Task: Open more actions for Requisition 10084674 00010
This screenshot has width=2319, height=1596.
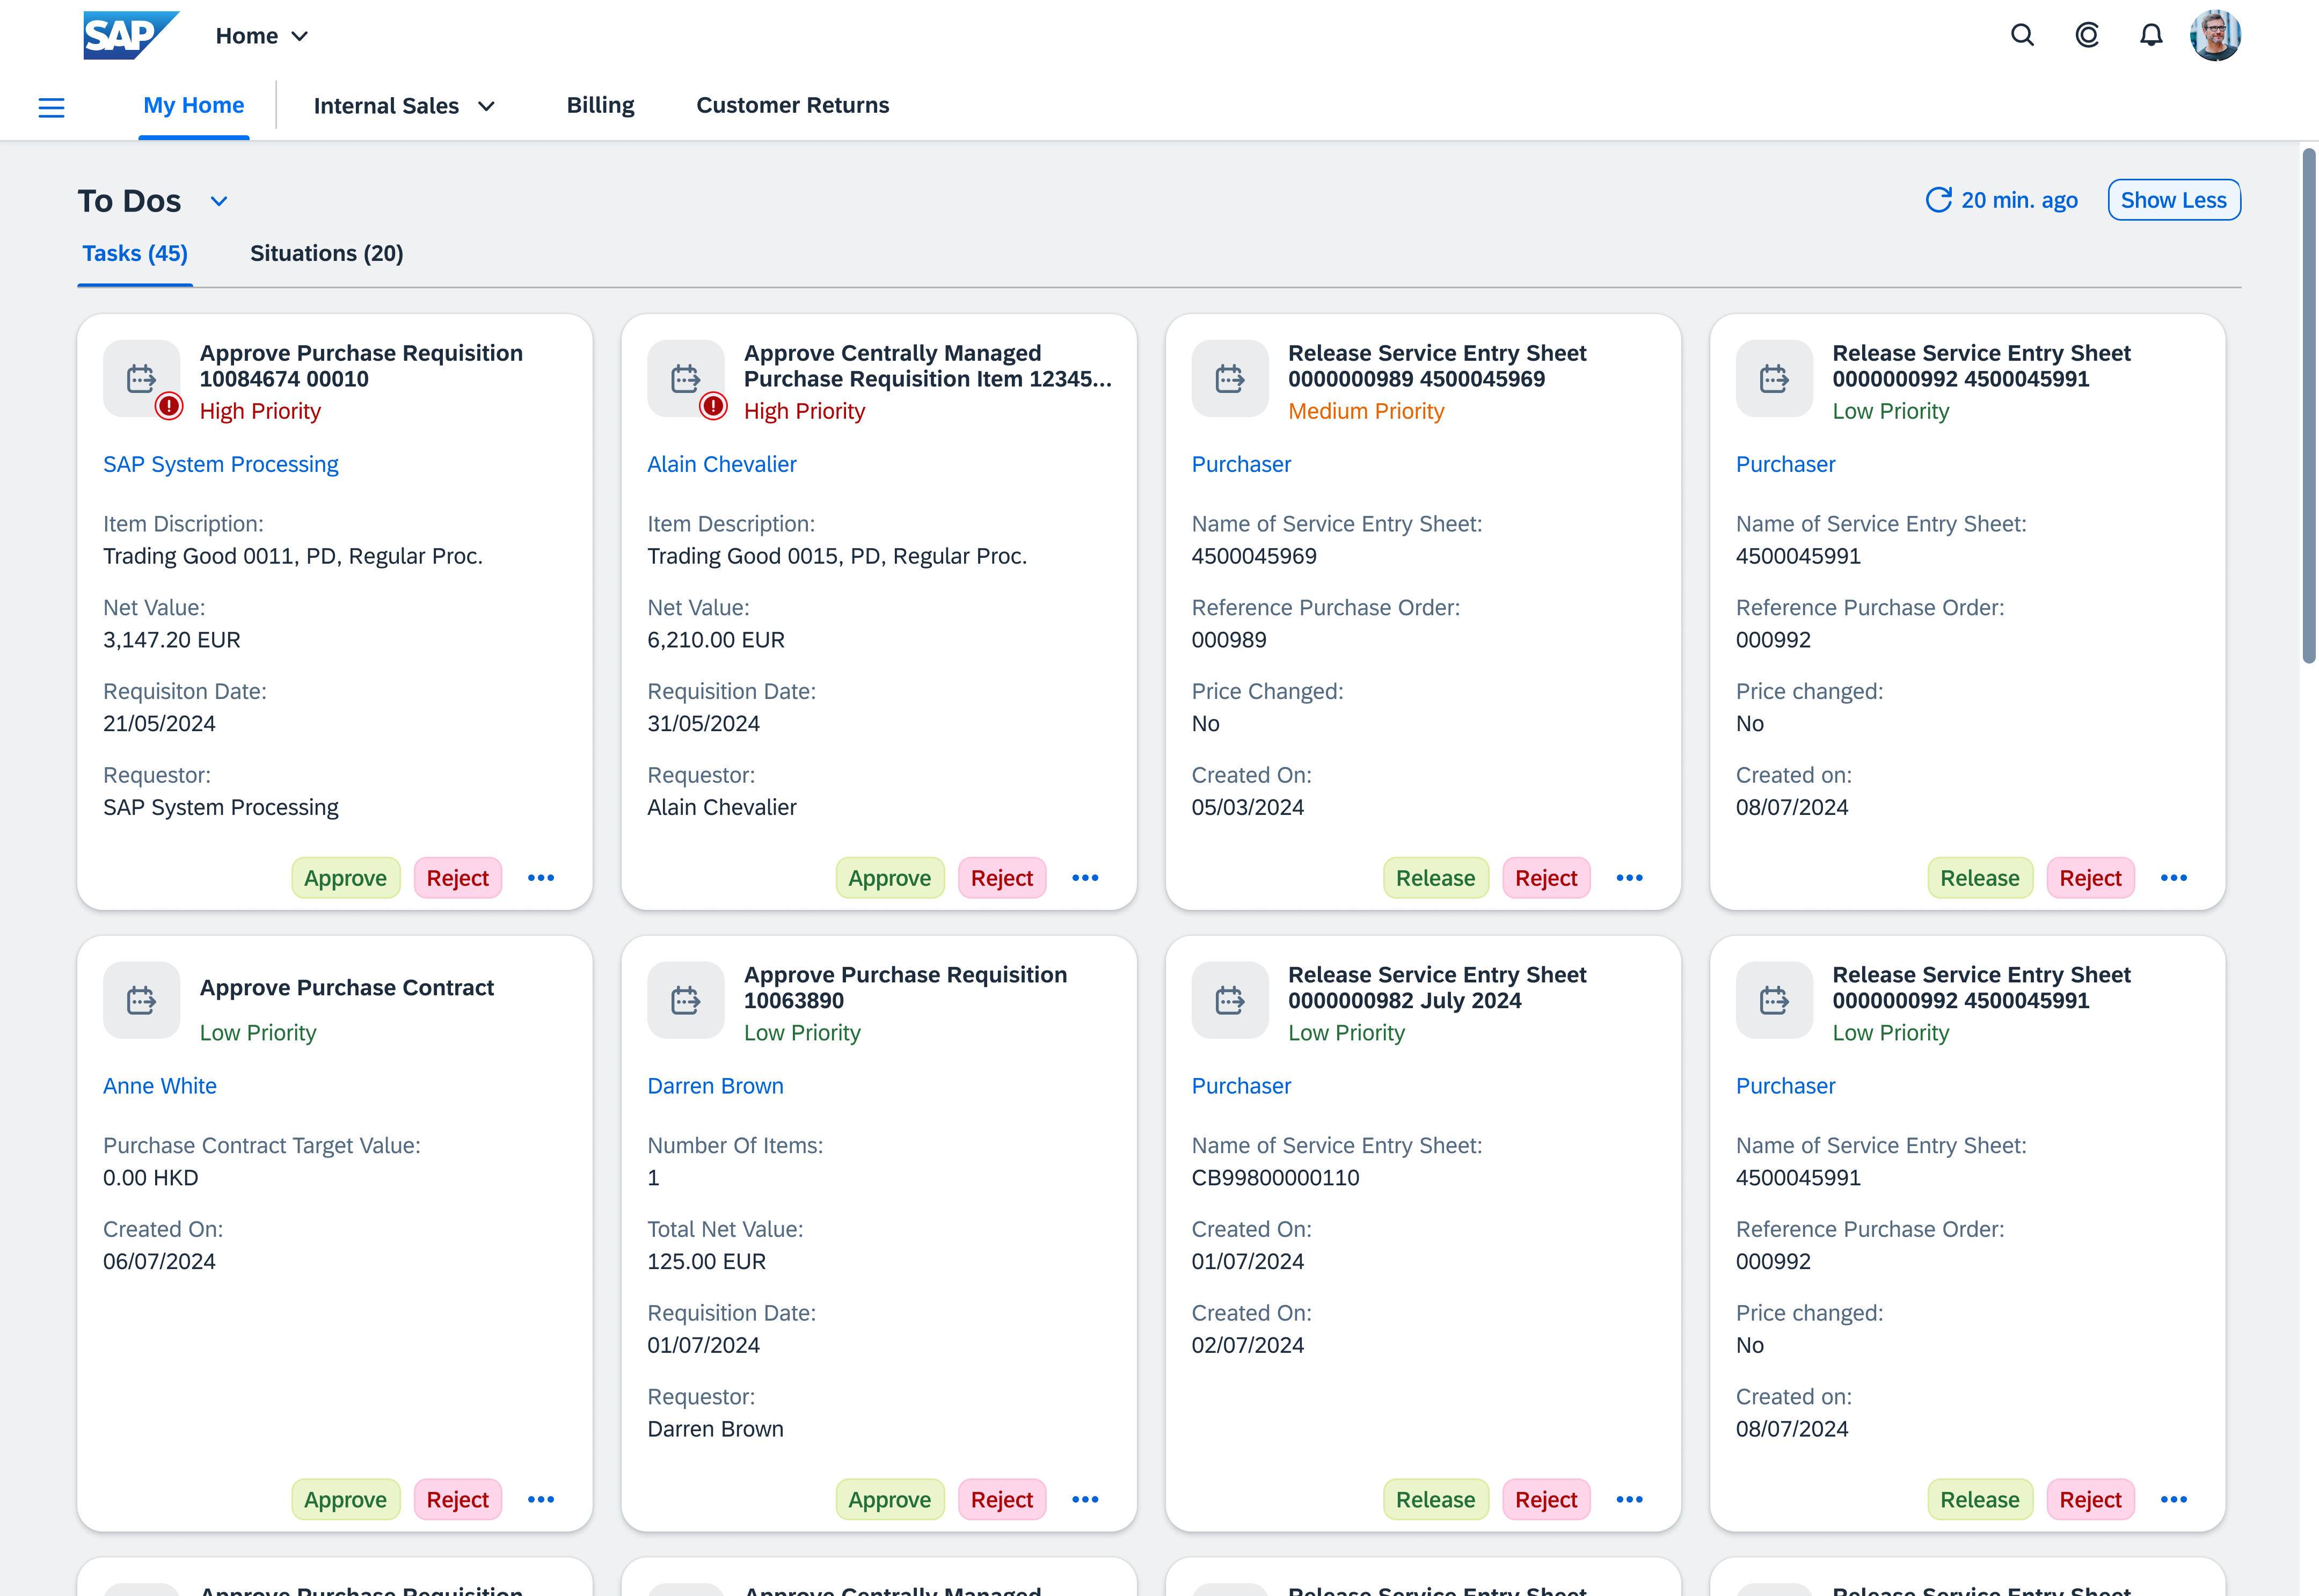Action: (541, 878)
